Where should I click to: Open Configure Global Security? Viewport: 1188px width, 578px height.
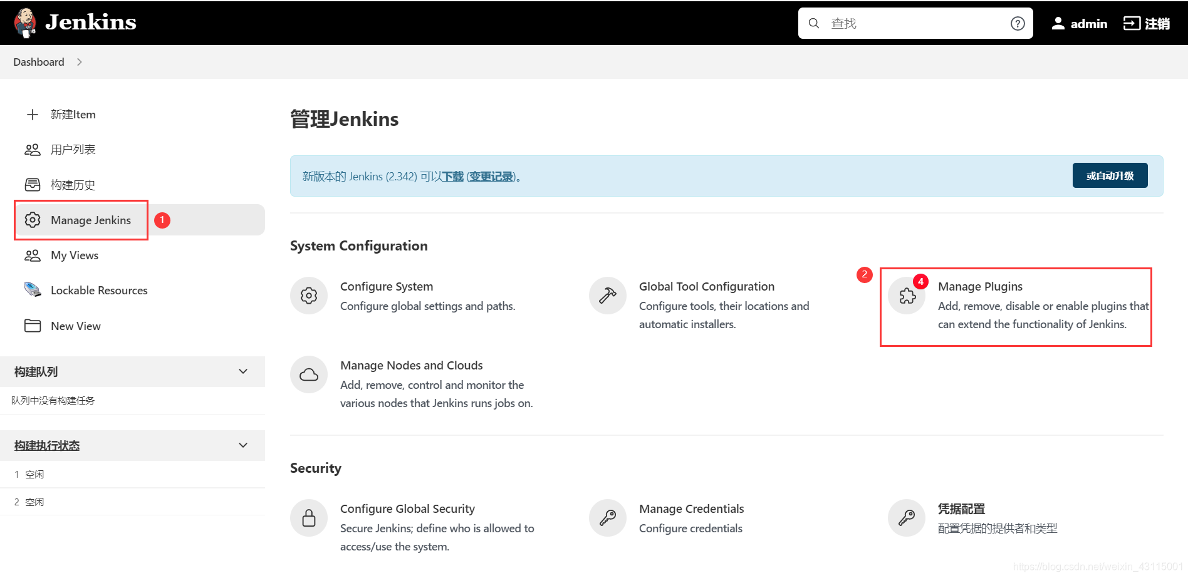point(407,508)
